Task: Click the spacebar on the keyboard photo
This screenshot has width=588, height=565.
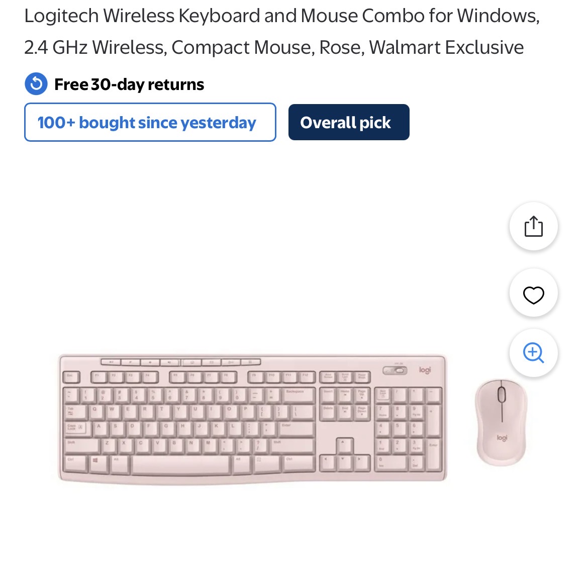Action: 180,464
